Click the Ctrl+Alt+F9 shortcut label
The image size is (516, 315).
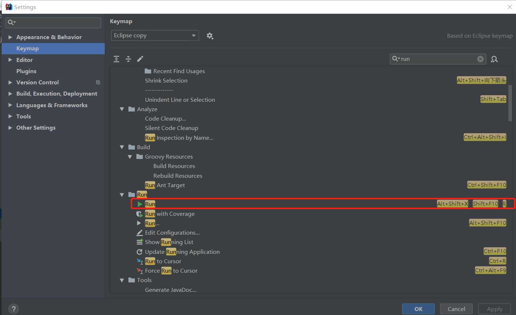(x=491, y=270)
